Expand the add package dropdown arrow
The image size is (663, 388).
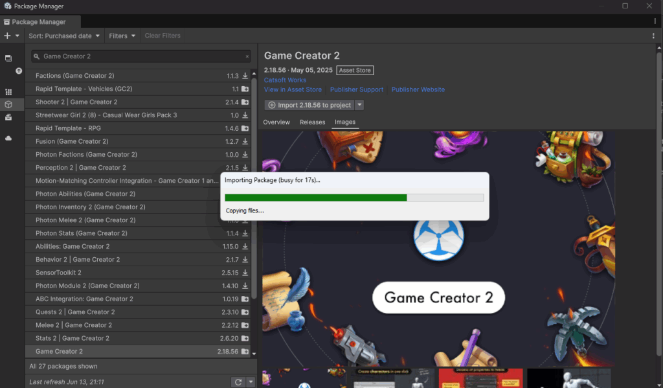click(x=17, y=36)
